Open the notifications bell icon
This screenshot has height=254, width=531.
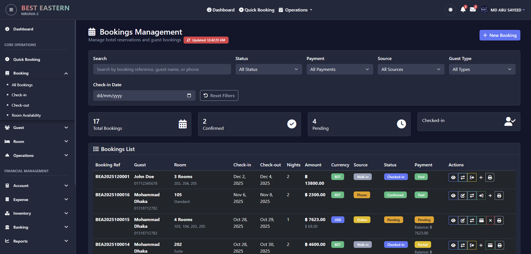pos(463,10)
